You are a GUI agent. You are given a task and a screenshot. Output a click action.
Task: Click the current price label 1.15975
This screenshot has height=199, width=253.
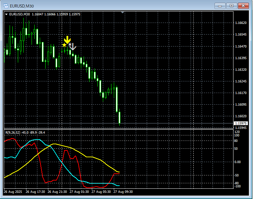coord(241,123)
